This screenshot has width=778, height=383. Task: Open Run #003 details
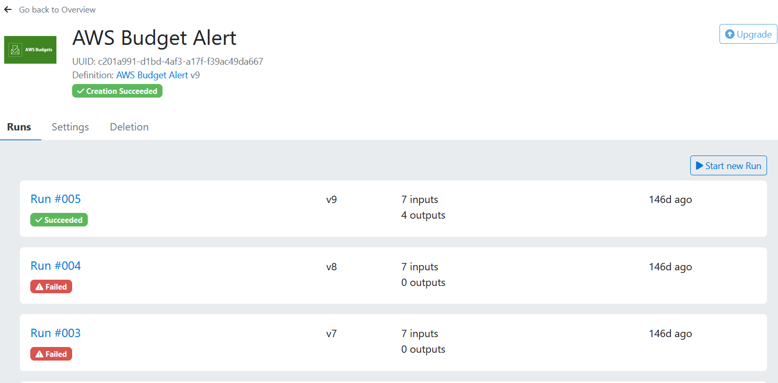pyautogui.click(x=55, y=333)
